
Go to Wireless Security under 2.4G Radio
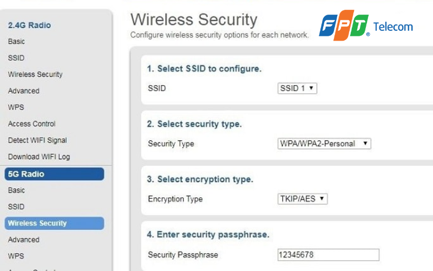tap(35, 74)
